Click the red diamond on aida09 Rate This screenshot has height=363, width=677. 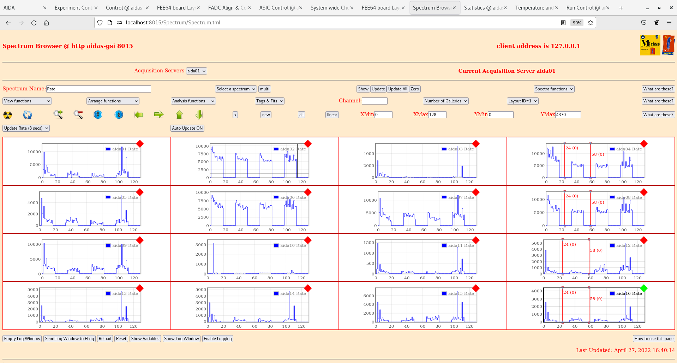[x=140, y=240]
